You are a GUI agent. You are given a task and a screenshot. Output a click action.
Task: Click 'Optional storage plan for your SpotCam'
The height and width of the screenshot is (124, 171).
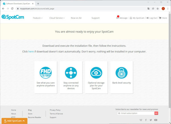coord(96,86)
